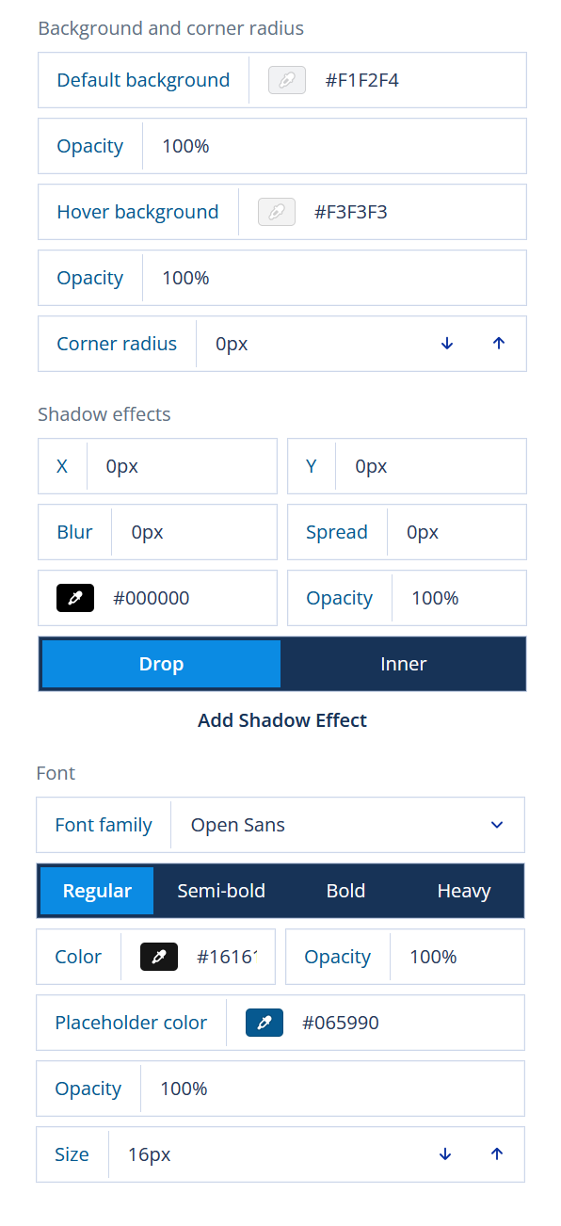Select the Drop shadow type
561x1226 pixels.
(161, 664)
